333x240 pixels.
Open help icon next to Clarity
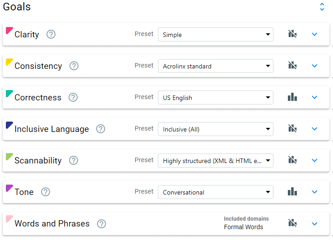[51, 34]
